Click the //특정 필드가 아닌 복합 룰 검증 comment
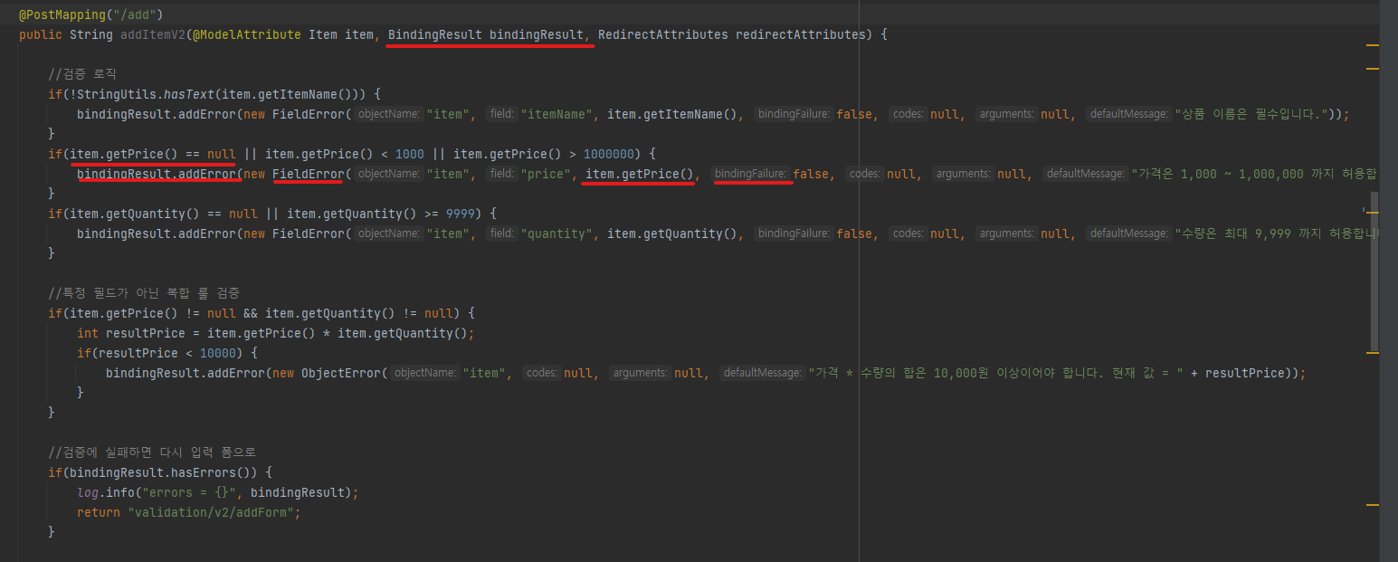Image resolution: width=1398 pixels, height=562 pixels. click(x=144, y=293)
